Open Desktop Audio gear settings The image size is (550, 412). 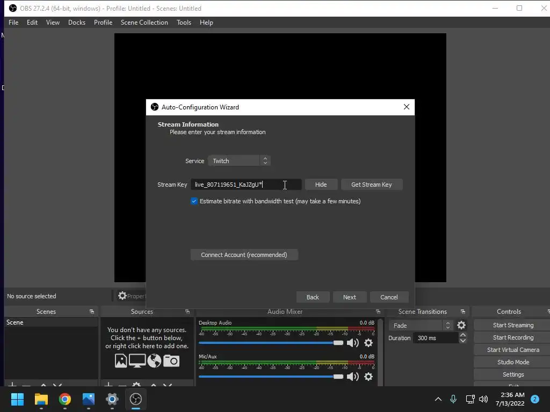[x=368, y=343]
